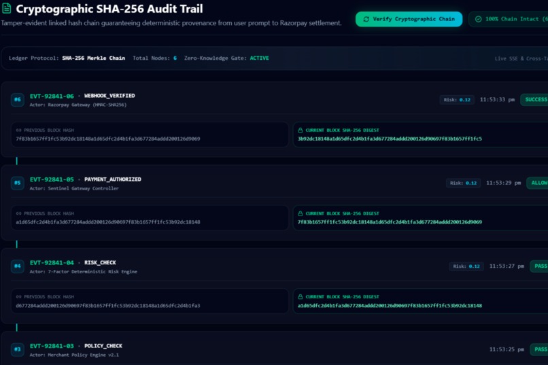
Task: Click the lock icon in event 05 digest
Action: pyautogui.click(x=301, y=213)
